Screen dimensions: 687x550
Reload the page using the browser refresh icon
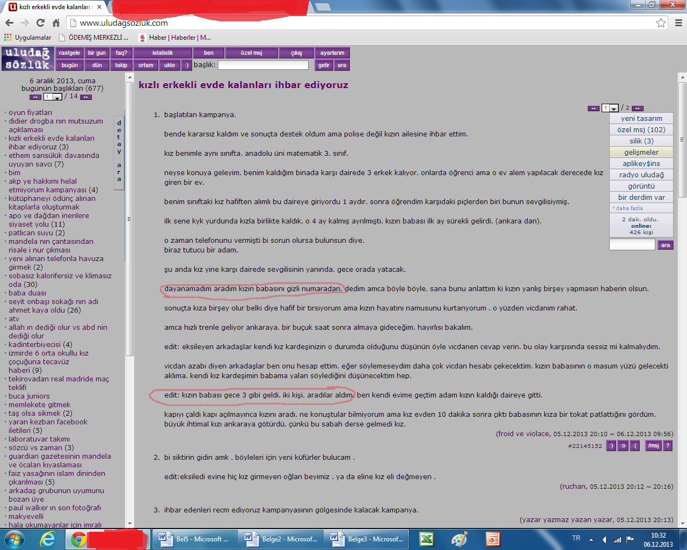[40, 23]
